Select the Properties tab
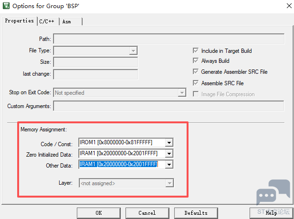Screen dimensions: 294x219 point(20,21)
